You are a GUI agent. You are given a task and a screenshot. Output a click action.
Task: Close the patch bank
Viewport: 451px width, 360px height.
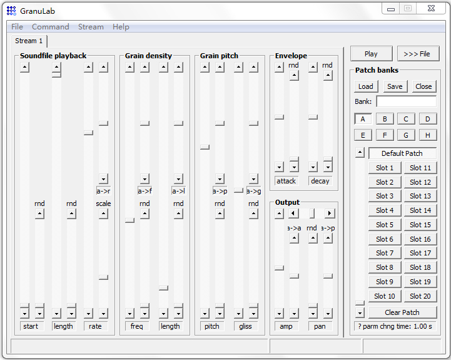coord(423,86)
